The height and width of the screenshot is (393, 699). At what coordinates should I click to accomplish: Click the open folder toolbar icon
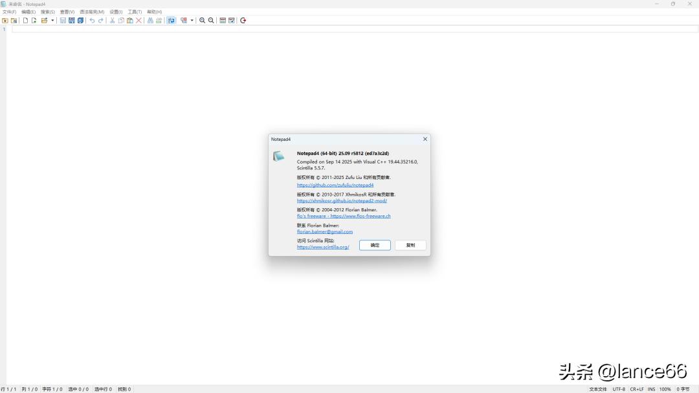tap(44, 21)
